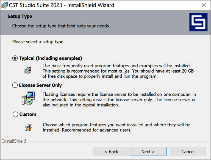Screen dimensions: 211x160
Task: Proceed by clicking Next
Action: point(148,151)
